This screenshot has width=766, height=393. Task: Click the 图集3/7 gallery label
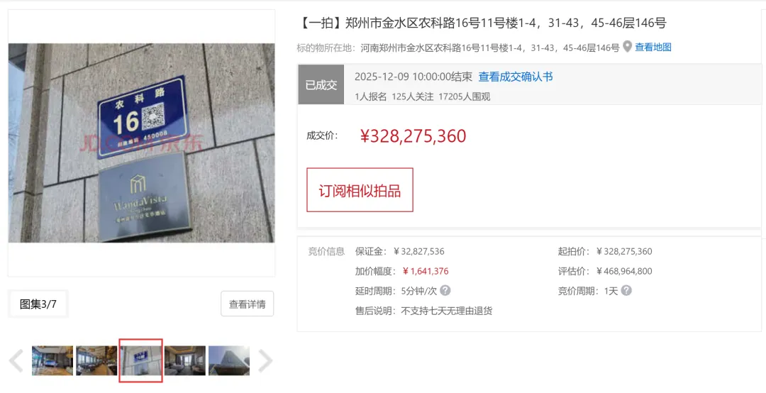(38, 304)
